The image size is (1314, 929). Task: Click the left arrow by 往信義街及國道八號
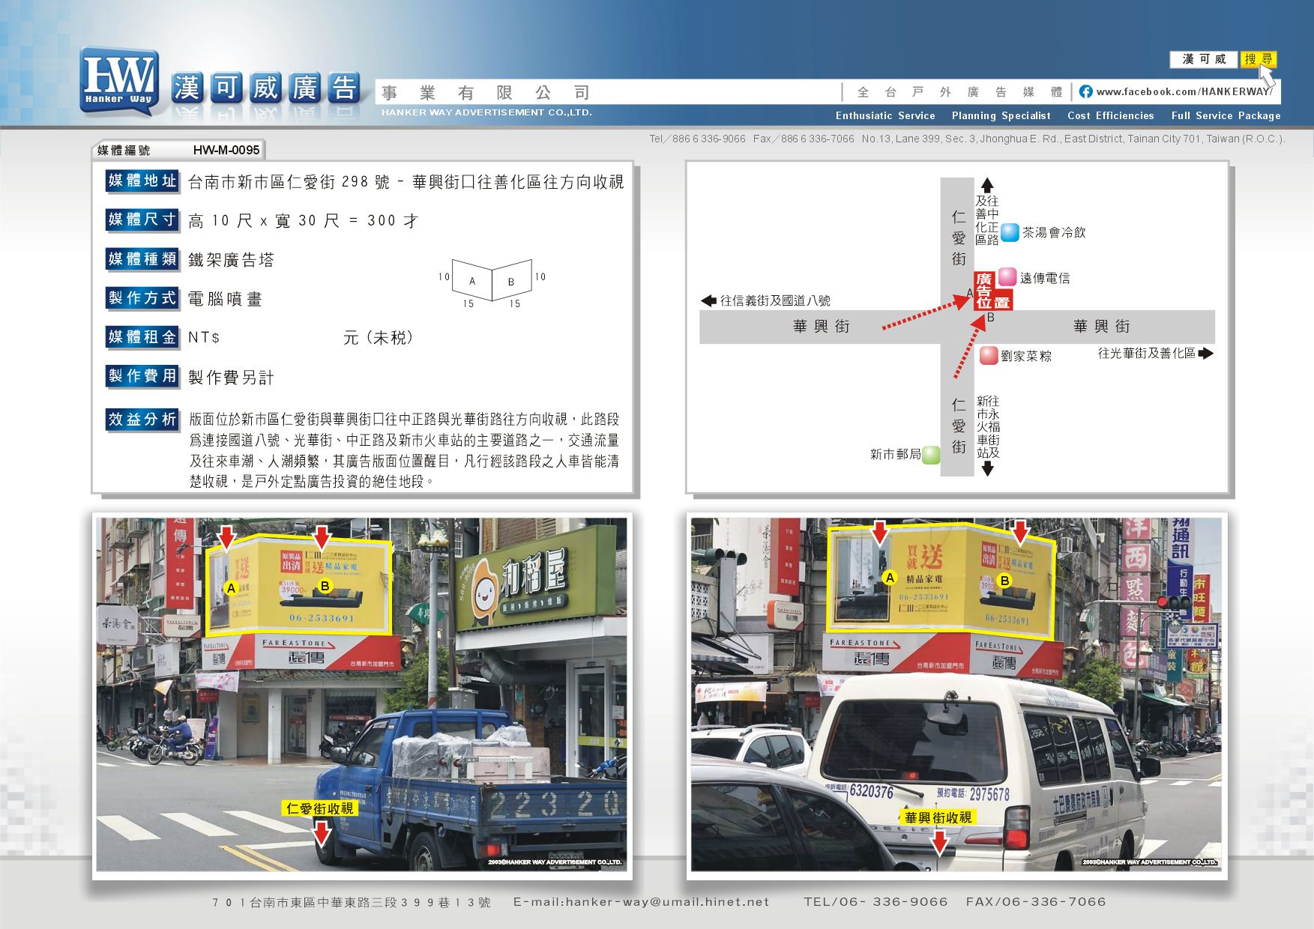click(708, 300)
